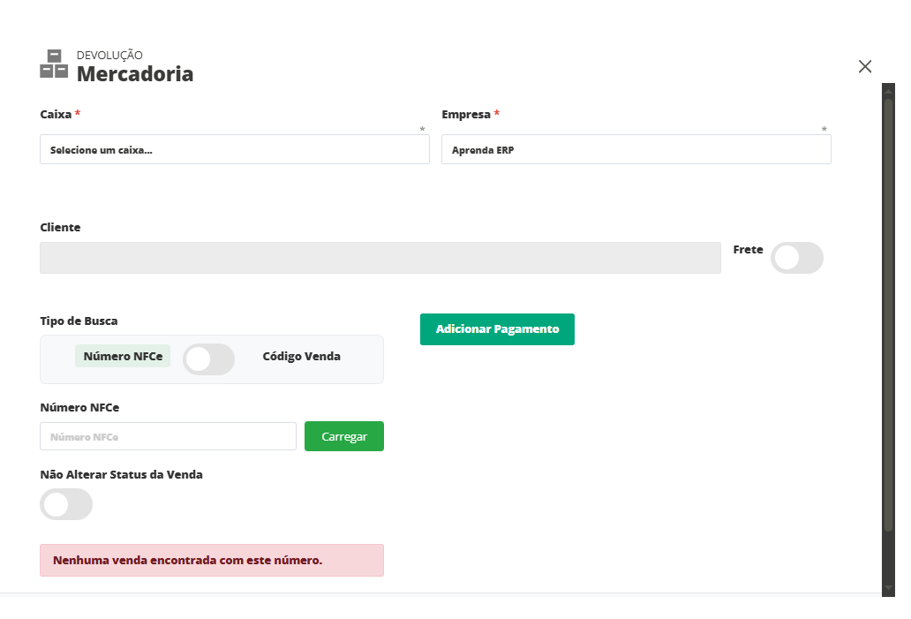Toggle Não Alterar Status da Venda
Image resolution: width=911 pixels, height=619 pixels.
tap(66, 504)
